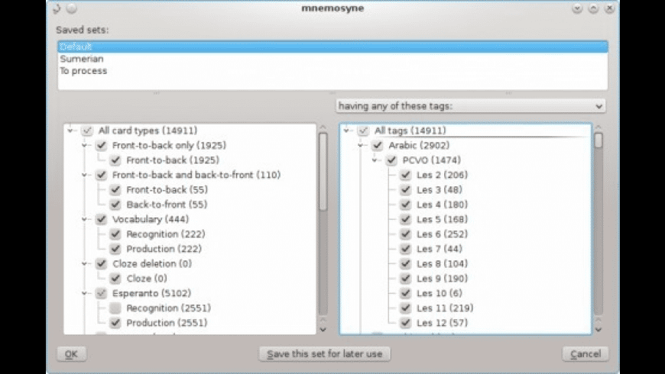Collapse the Esperanto tree node
The height and width of the screenshot is (374, 665).
click(x=84, y=293)
